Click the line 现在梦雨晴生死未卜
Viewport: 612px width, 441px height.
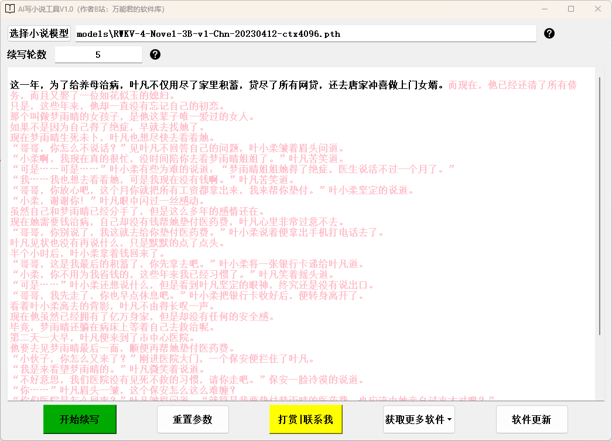click(x=112, y=137)
